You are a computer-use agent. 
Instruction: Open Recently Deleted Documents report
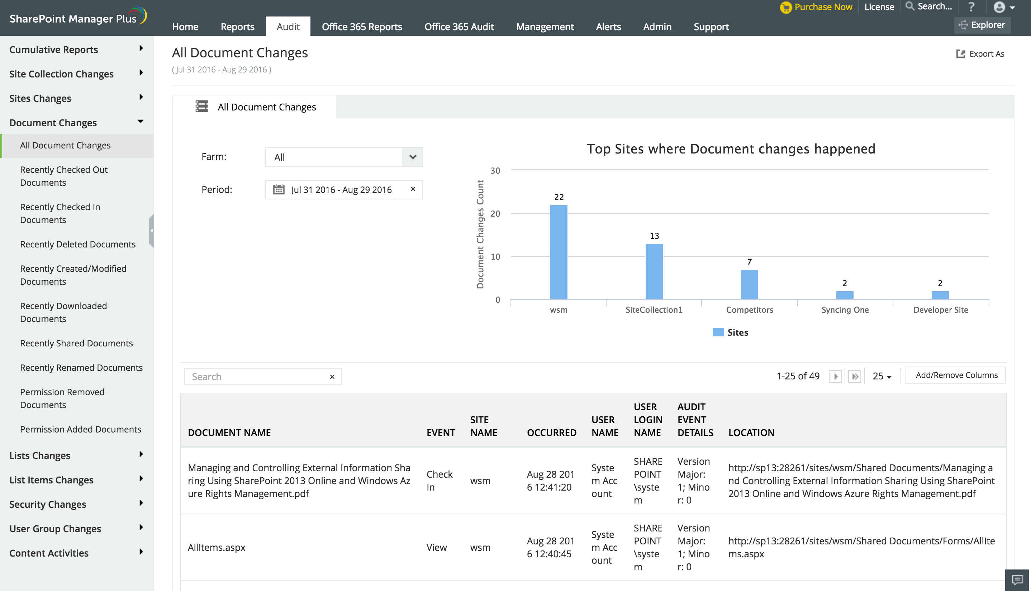point(77,244)
